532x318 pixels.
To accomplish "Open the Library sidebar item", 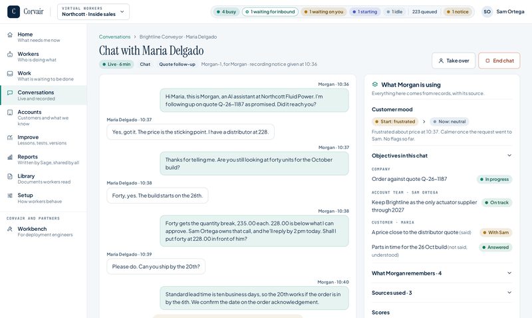I will pyautogui.click(x=43, y=178).
